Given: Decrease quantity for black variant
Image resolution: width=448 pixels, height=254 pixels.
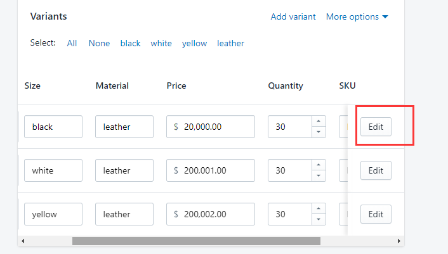Looking at the screenshot, I should pos(317,132).
